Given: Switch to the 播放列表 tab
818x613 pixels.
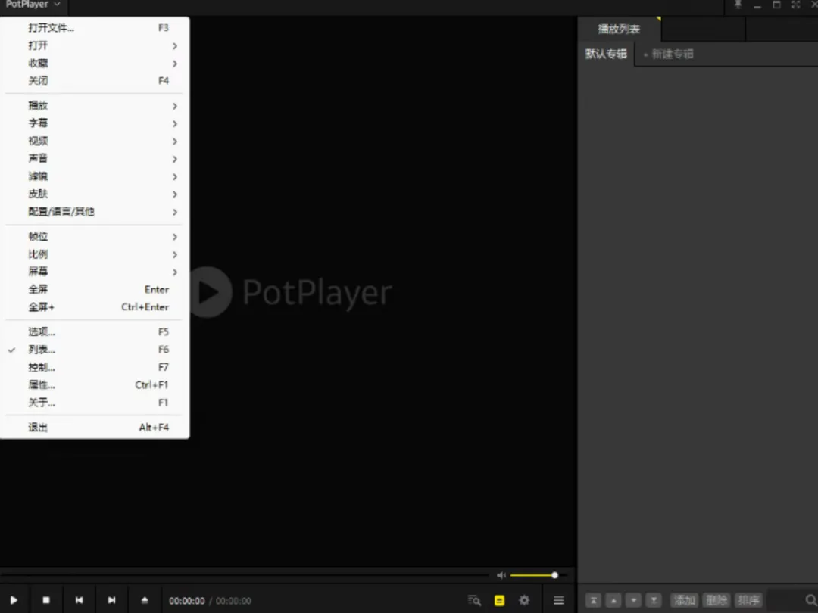Looking at the screenshot, I should click(619, 30).
